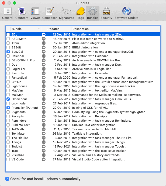
Task: Open the arrow link for Fantastical
Action: (44, 78)
